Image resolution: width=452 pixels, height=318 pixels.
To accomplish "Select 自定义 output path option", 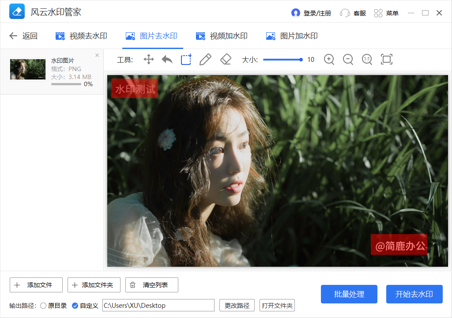I will (75, 306).
